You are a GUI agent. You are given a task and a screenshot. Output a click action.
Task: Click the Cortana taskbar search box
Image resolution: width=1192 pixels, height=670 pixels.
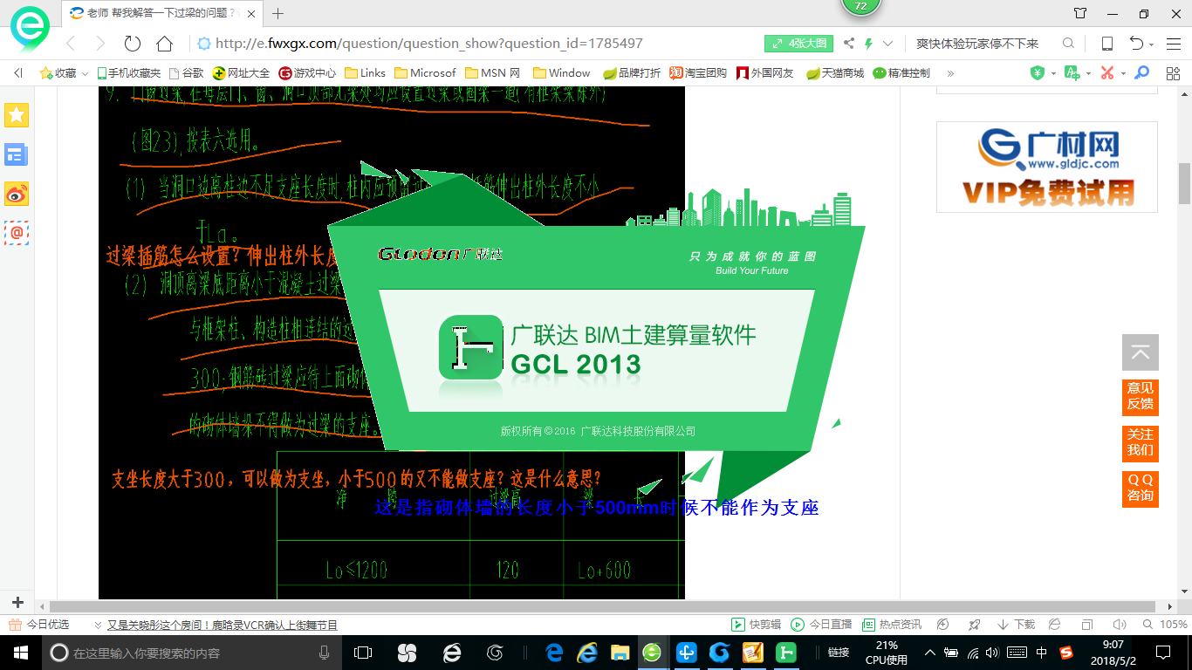[192, 653]
